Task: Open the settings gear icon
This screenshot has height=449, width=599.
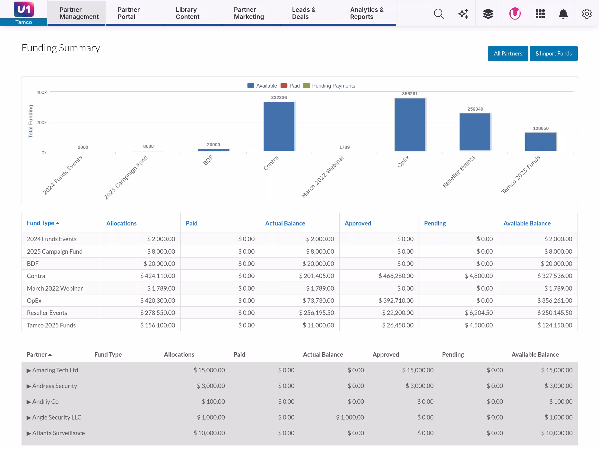Action: (x=586, y=14)
